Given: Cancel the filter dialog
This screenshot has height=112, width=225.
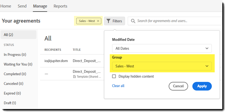Looking at the screenshot, I should 178,86.
